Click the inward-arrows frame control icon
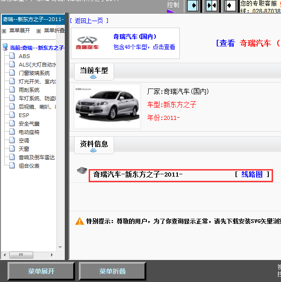Screen dimensions: 281x282 212,6
